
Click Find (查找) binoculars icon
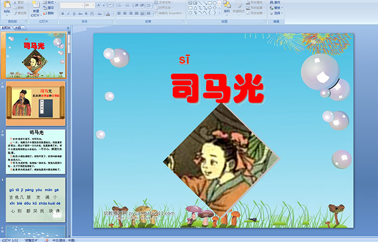272,2
